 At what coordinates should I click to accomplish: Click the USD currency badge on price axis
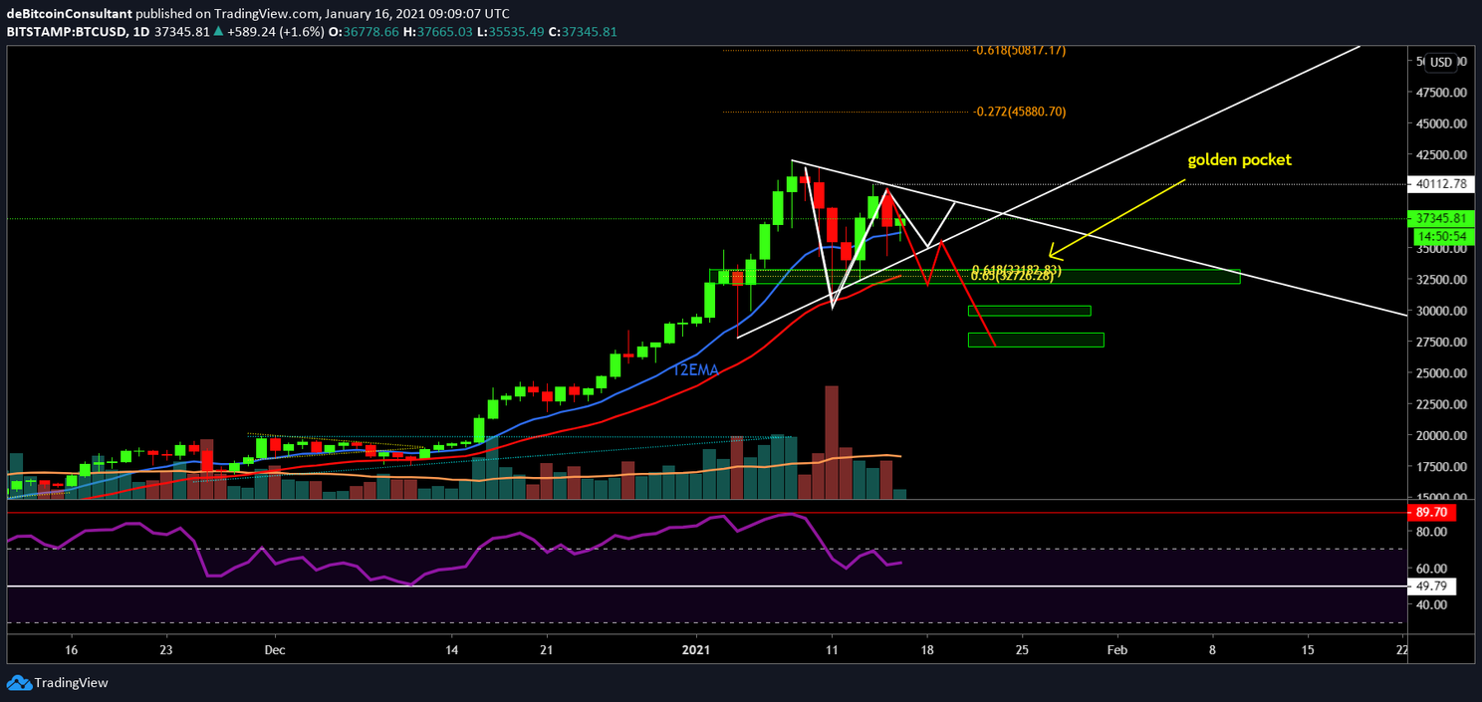coord(1439,63)
